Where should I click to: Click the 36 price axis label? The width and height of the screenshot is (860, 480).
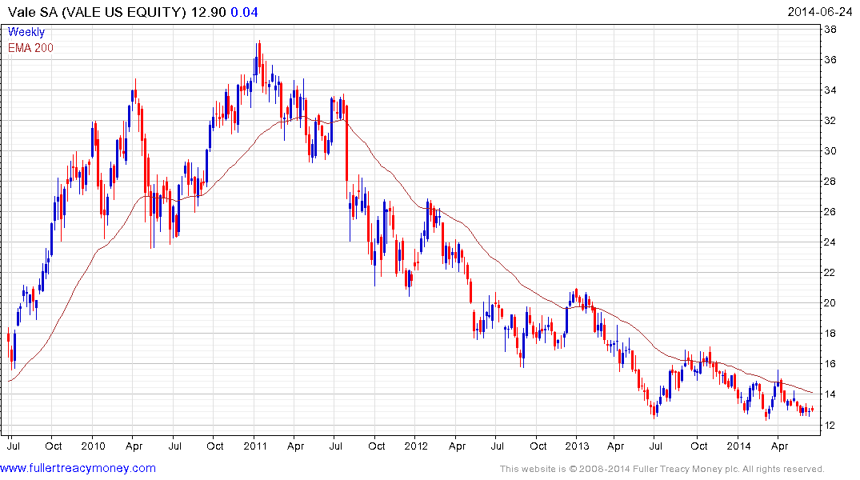pos(830,60)
